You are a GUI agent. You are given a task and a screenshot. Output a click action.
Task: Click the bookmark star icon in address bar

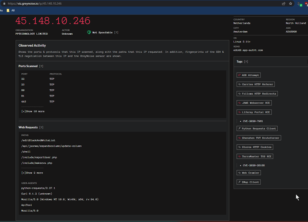290,3
